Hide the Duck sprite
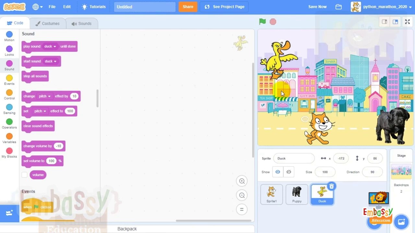Image resolution: width=415 pixels, height=233 pixels. [289, 172]
